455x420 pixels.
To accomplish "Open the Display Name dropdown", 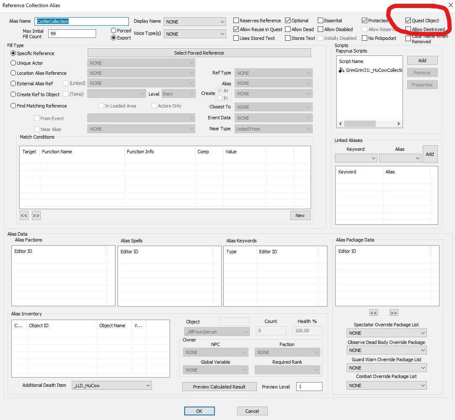I will (x=195, y=22).
